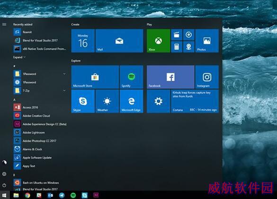Open Skype from the taskbar
Image resolution: width=277 pixels, height=199 pixels.
pos(85,195)
